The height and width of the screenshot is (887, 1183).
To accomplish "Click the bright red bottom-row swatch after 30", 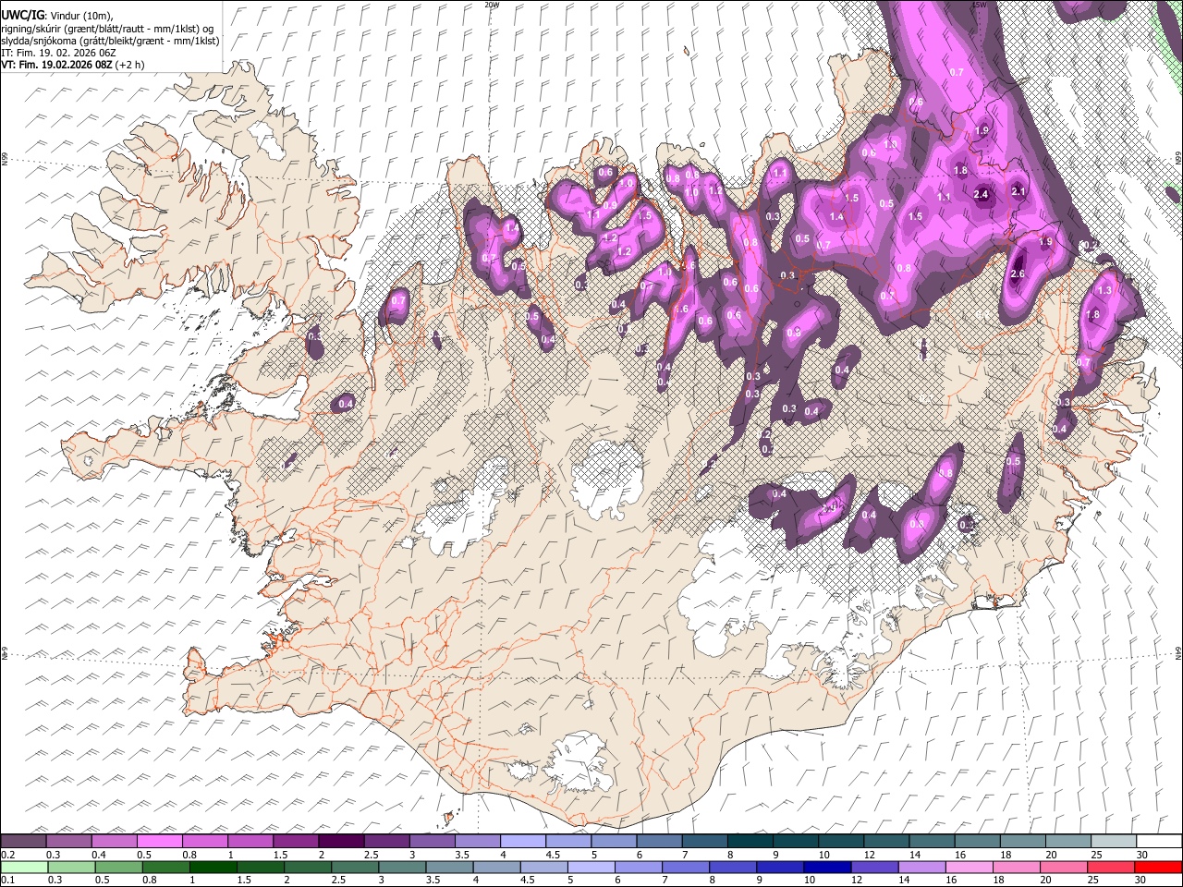I will click(1159, 867).
